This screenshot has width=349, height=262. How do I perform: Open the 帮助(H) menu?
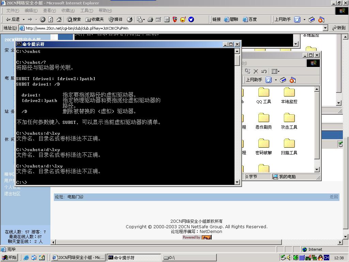pos(105,11)
